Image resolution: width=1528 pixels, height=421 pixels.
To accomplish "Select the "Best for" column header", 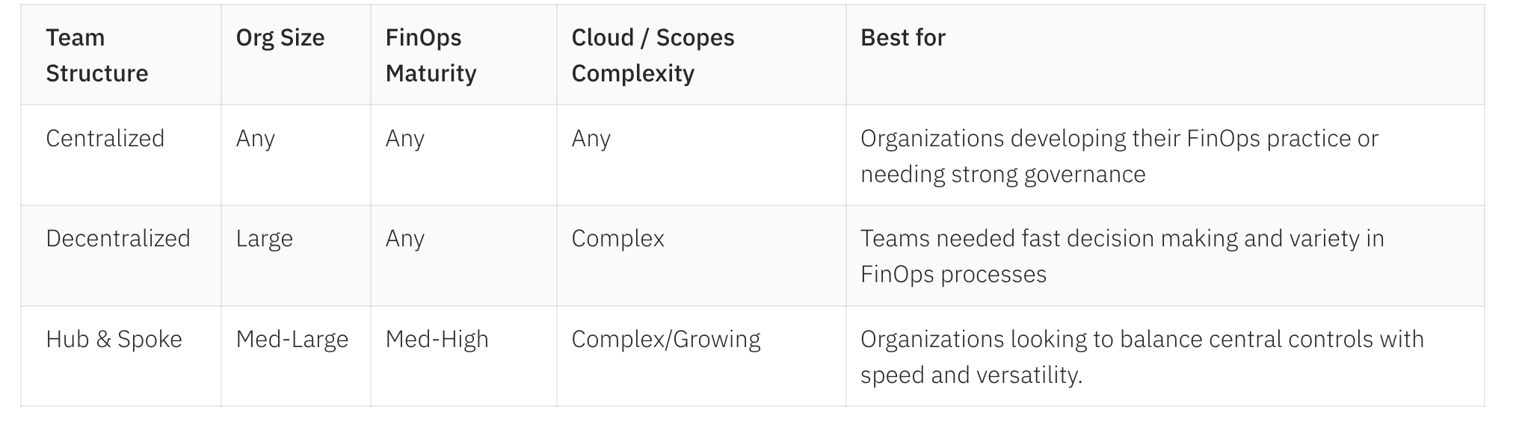I will tap(902, 38).
